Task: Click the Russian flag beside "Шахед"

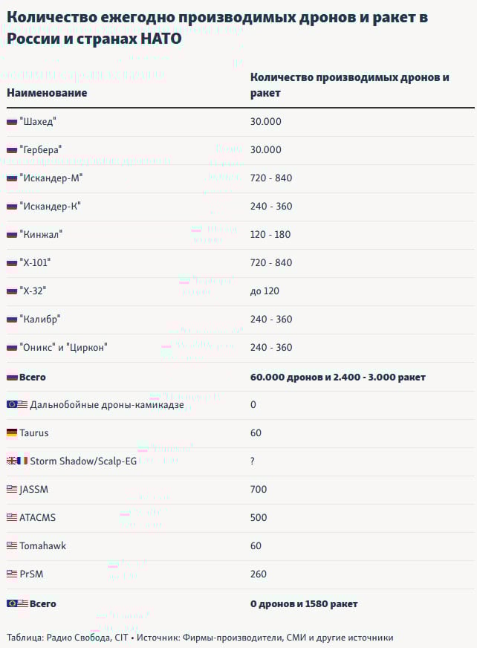Action: click(12, 122)
